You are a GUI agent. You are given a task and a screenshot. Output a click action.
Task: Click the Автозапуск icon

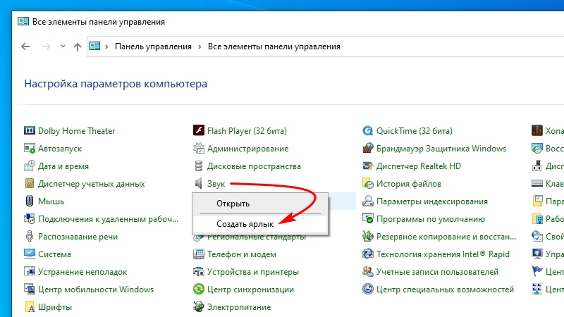click(30, 148)
